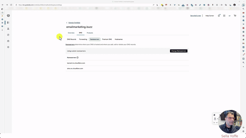Open the tab actions icon in left strip
246x138 pixels.
(x=2, y=9)
